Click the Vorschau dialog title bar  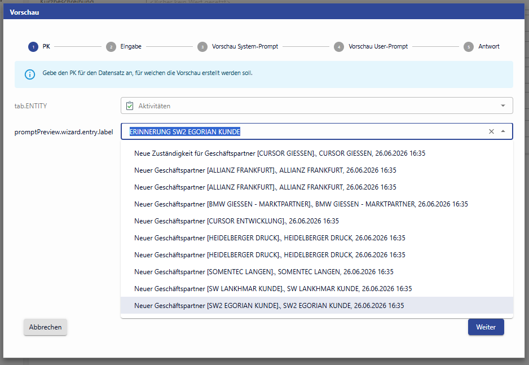point(264,12)
